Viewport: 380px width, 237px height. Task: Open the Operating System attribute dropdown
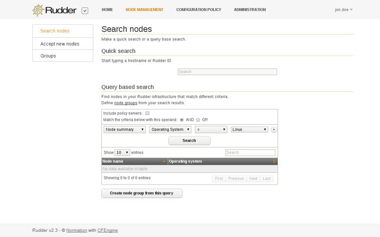coord(170,129)
